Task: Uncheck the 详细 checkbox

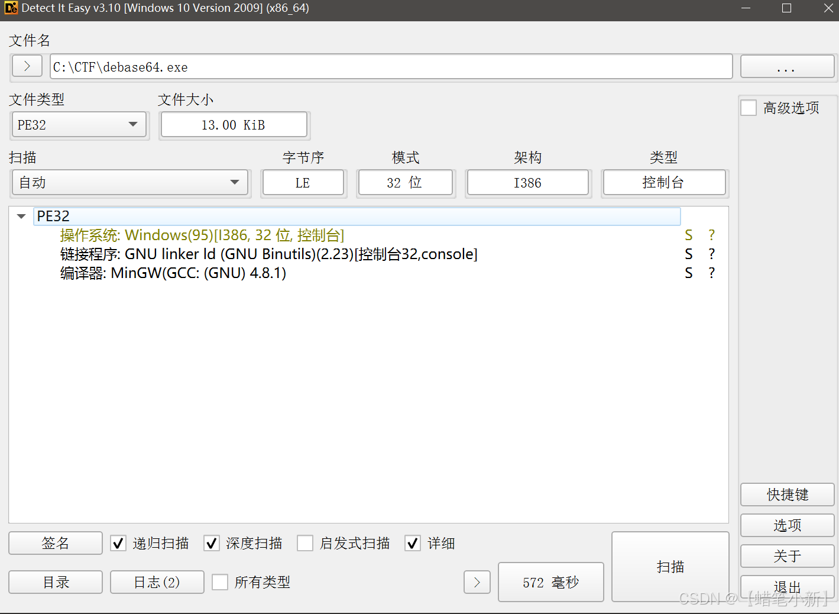Action: click(x=413, y=543)
